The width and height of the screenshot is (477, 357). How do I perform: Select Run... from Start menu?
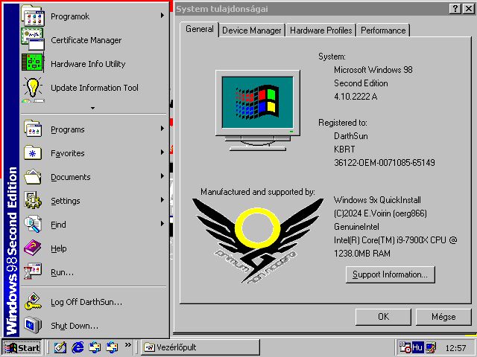[x=95, y=272]
